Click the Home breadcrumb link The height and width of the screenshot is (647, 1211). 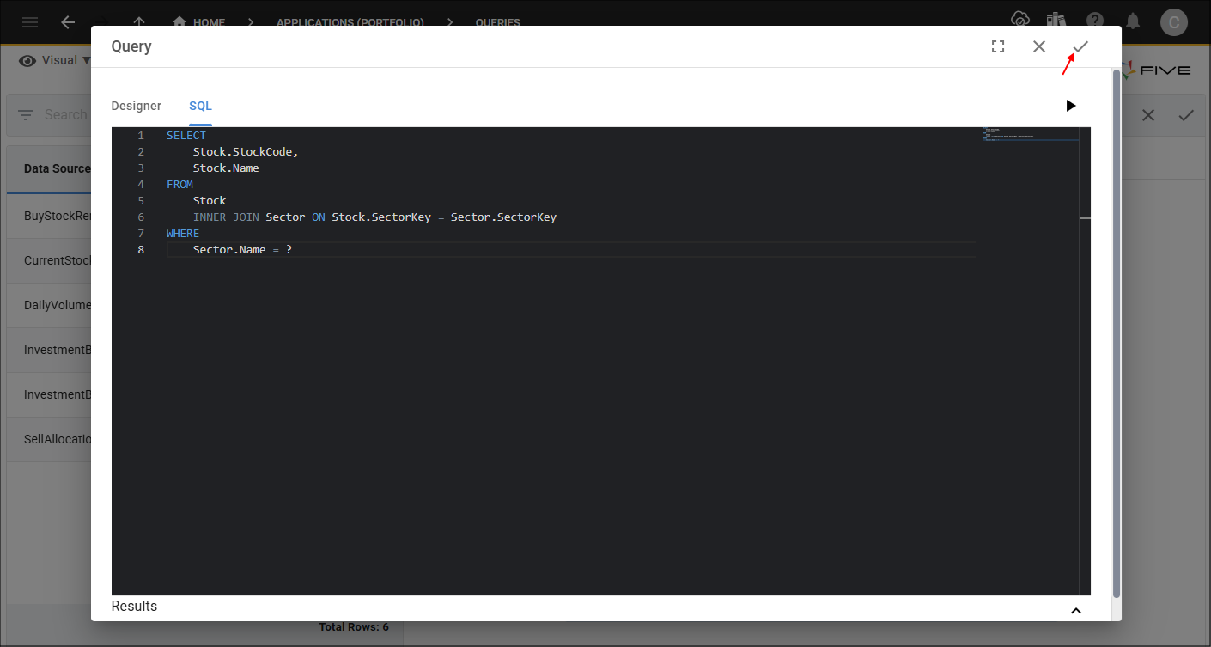[x=199, y=22]
